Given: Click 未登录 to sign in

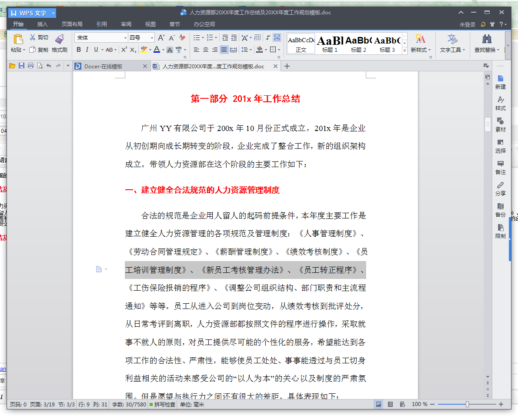Looking at the screenshot, I should click(468, 25).
